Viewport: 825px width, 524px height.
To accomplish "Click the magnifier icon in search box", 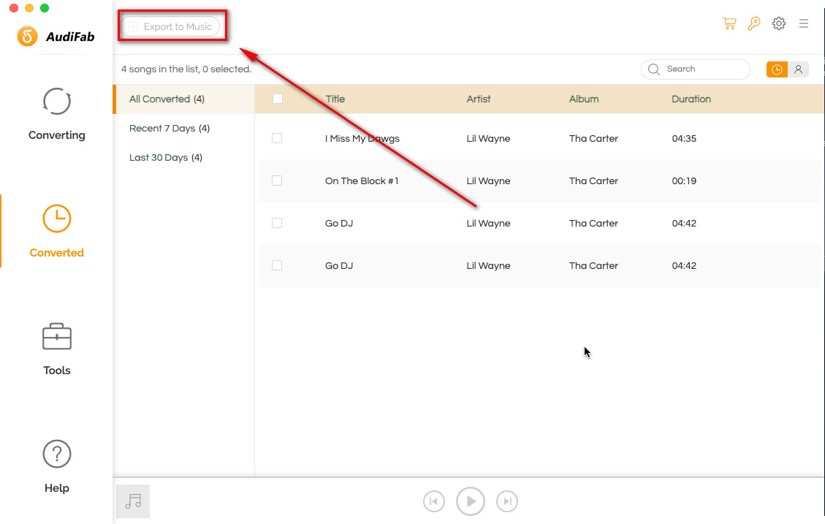I will [x=654, y=69].
